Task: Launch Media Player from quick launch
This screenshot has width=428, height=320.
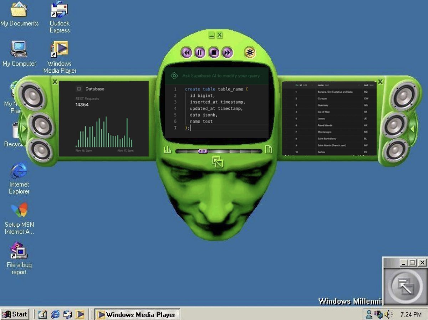Action: [80, 314]
